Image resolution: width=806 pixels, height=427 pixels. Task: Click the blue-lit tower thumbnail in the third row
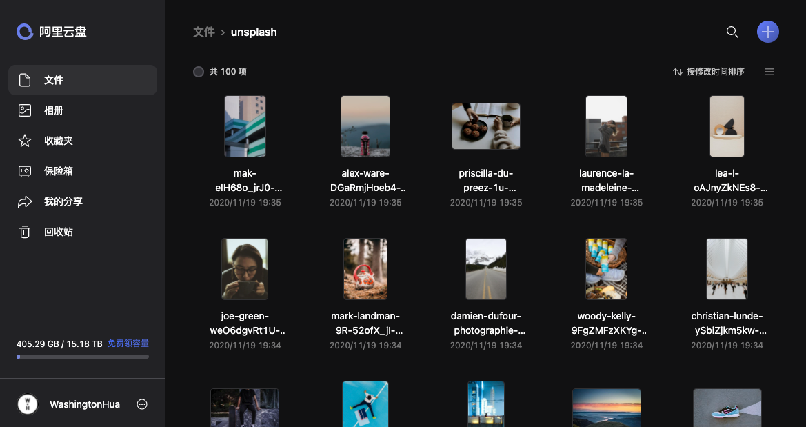tap(486, 404)
